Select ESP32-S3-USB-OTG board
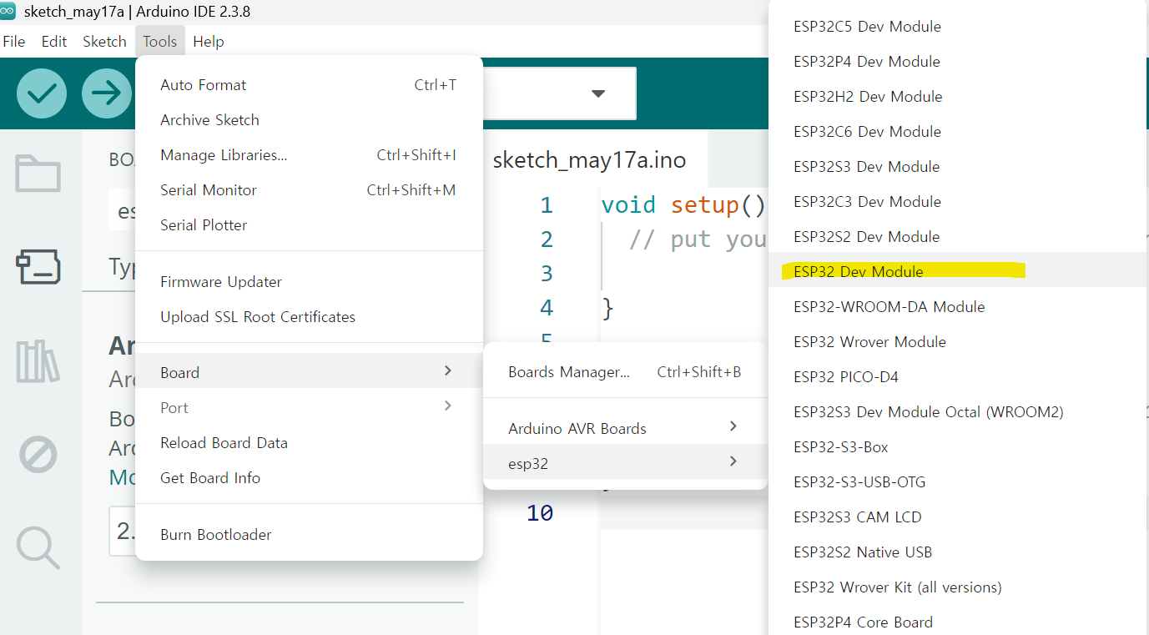This screenshot has width=1149, height=635. click(958, 482)
